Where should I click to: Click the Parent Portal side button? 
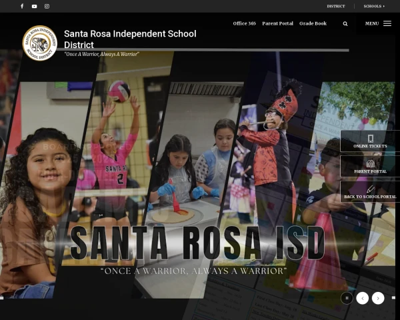[370, 167]
